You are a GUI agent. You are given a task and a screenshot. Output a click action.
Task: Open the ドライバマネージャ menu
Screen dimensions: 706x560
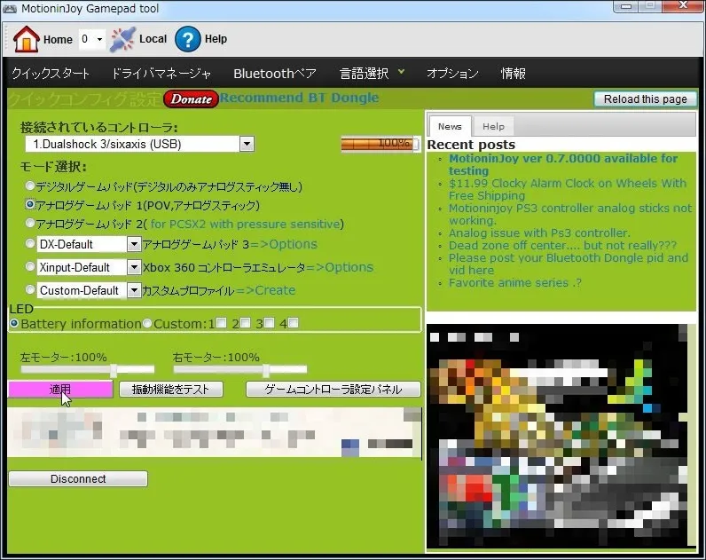coord(161,73)
